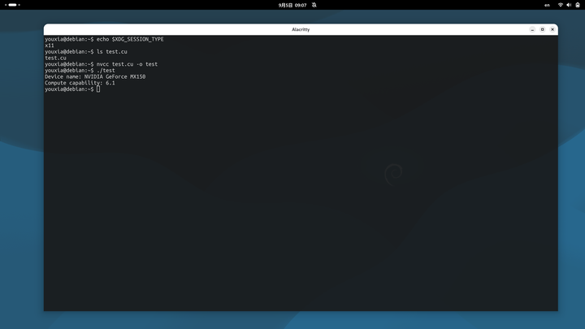Open the 'en' input source menu
This screenshot has height=329, width=585.
[x=547, y=5]
